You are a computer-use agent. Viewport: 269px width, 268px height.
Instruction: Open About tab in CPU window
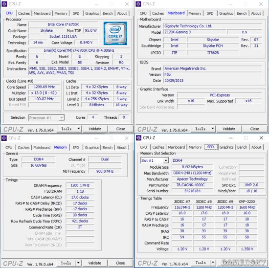[122, 13]
